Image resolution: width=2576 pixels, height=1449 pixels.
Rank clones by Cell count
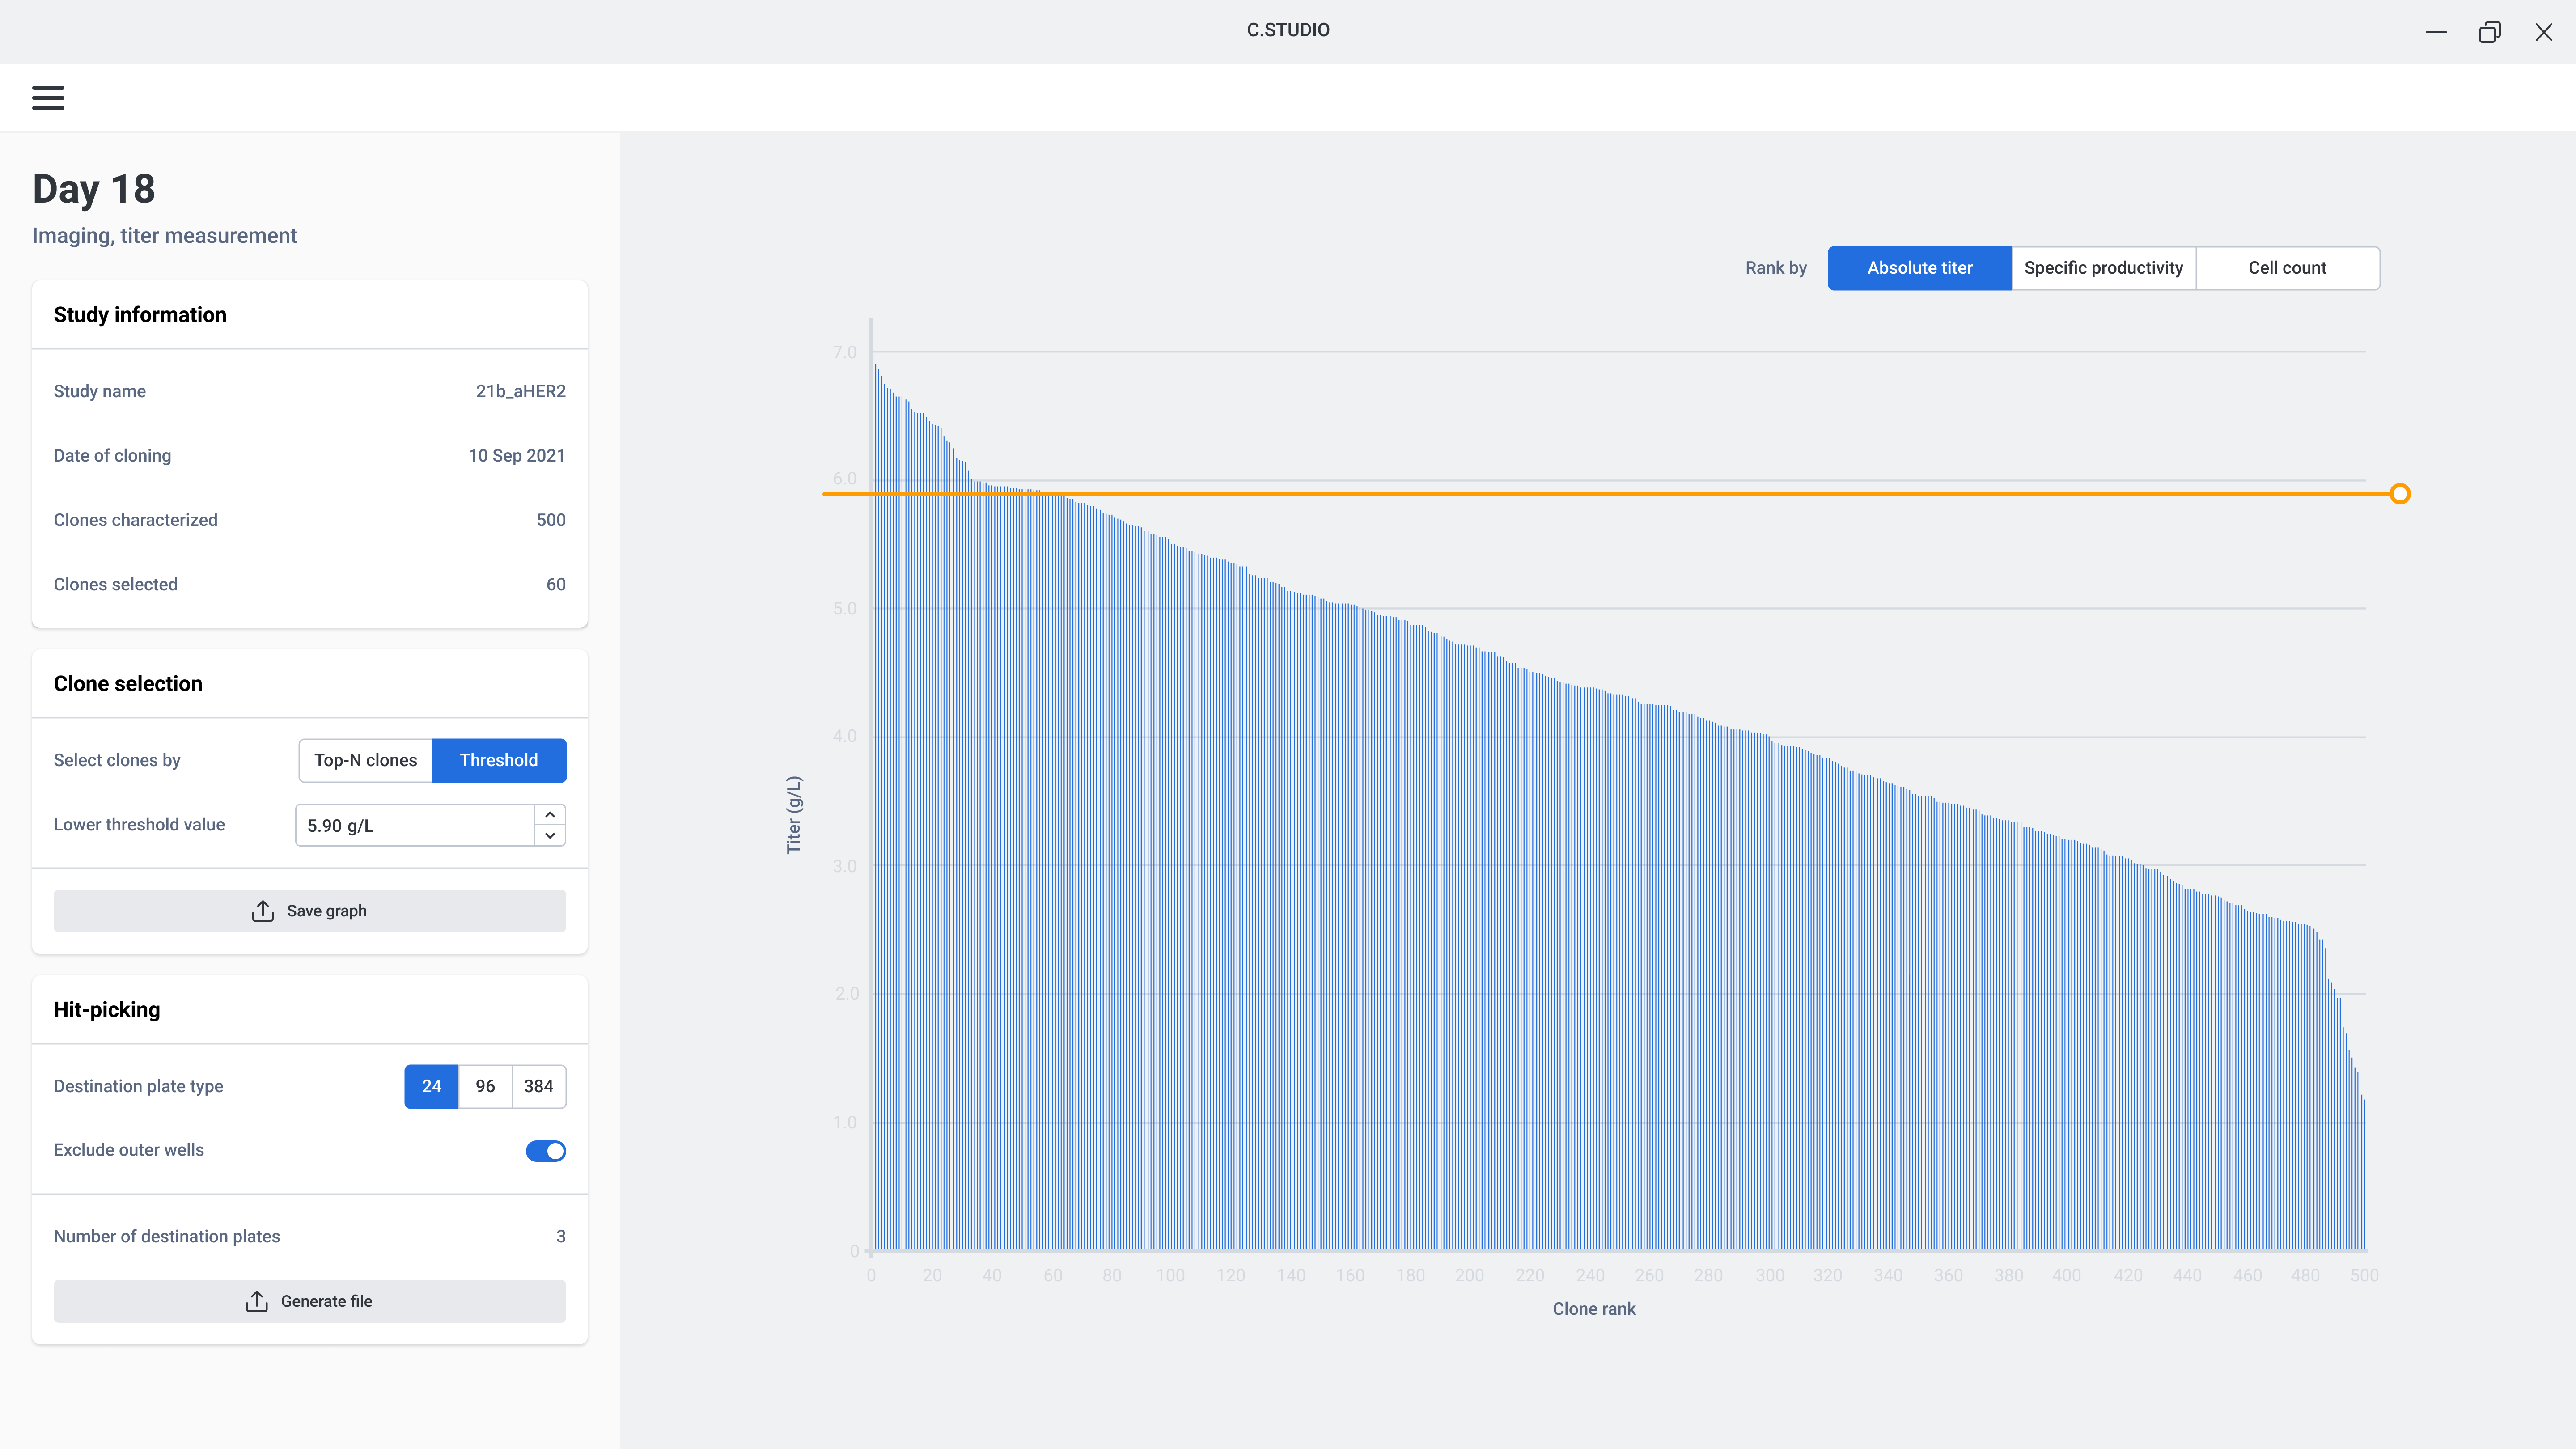tap(2287, 268)
